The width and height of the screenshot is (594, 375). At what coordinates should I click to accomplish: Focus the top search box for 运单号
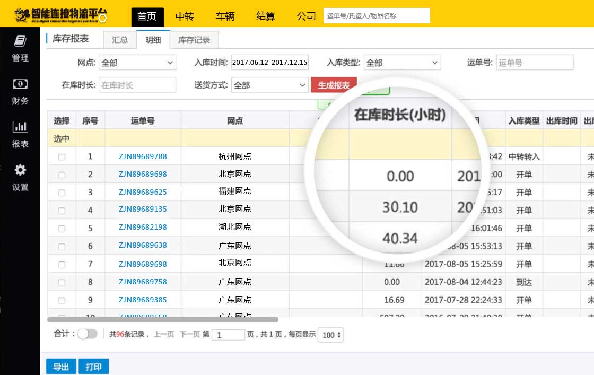376,16
